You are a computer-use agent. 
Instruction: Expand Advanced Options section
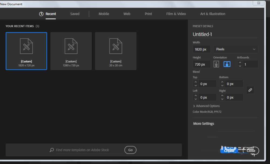coord(207,106)
